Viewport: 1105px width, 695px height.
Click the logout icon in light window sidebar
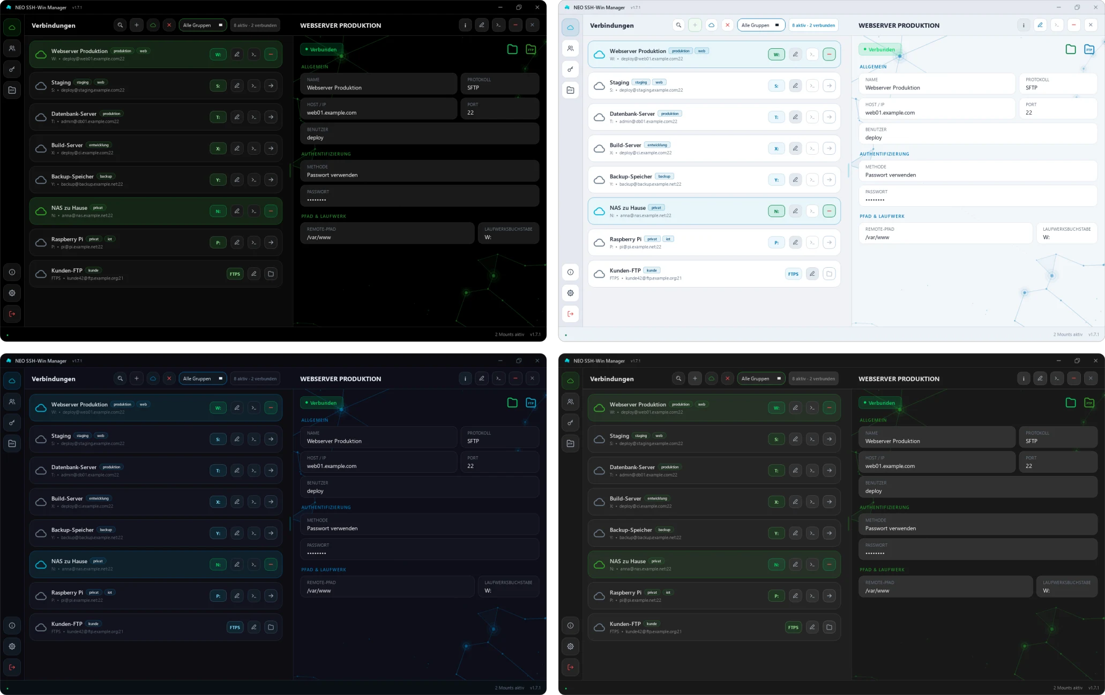570,314
